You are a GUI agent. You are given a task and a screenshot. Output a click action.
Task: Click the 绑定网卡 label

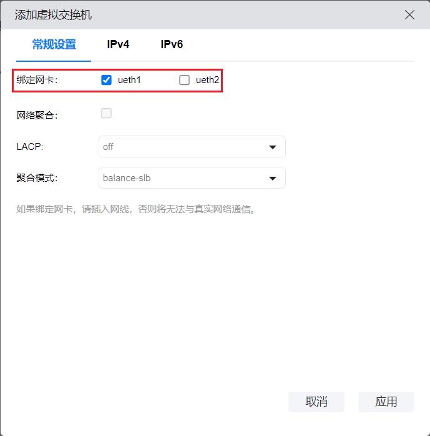(x=37, y=80)
